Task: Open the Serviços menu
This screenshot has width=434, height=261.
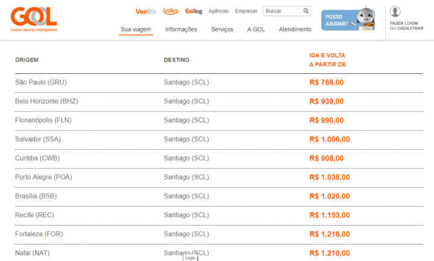Action: 222,29
